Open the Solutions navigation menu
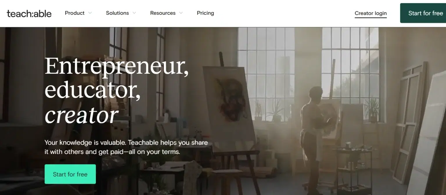 coord(117,13)
